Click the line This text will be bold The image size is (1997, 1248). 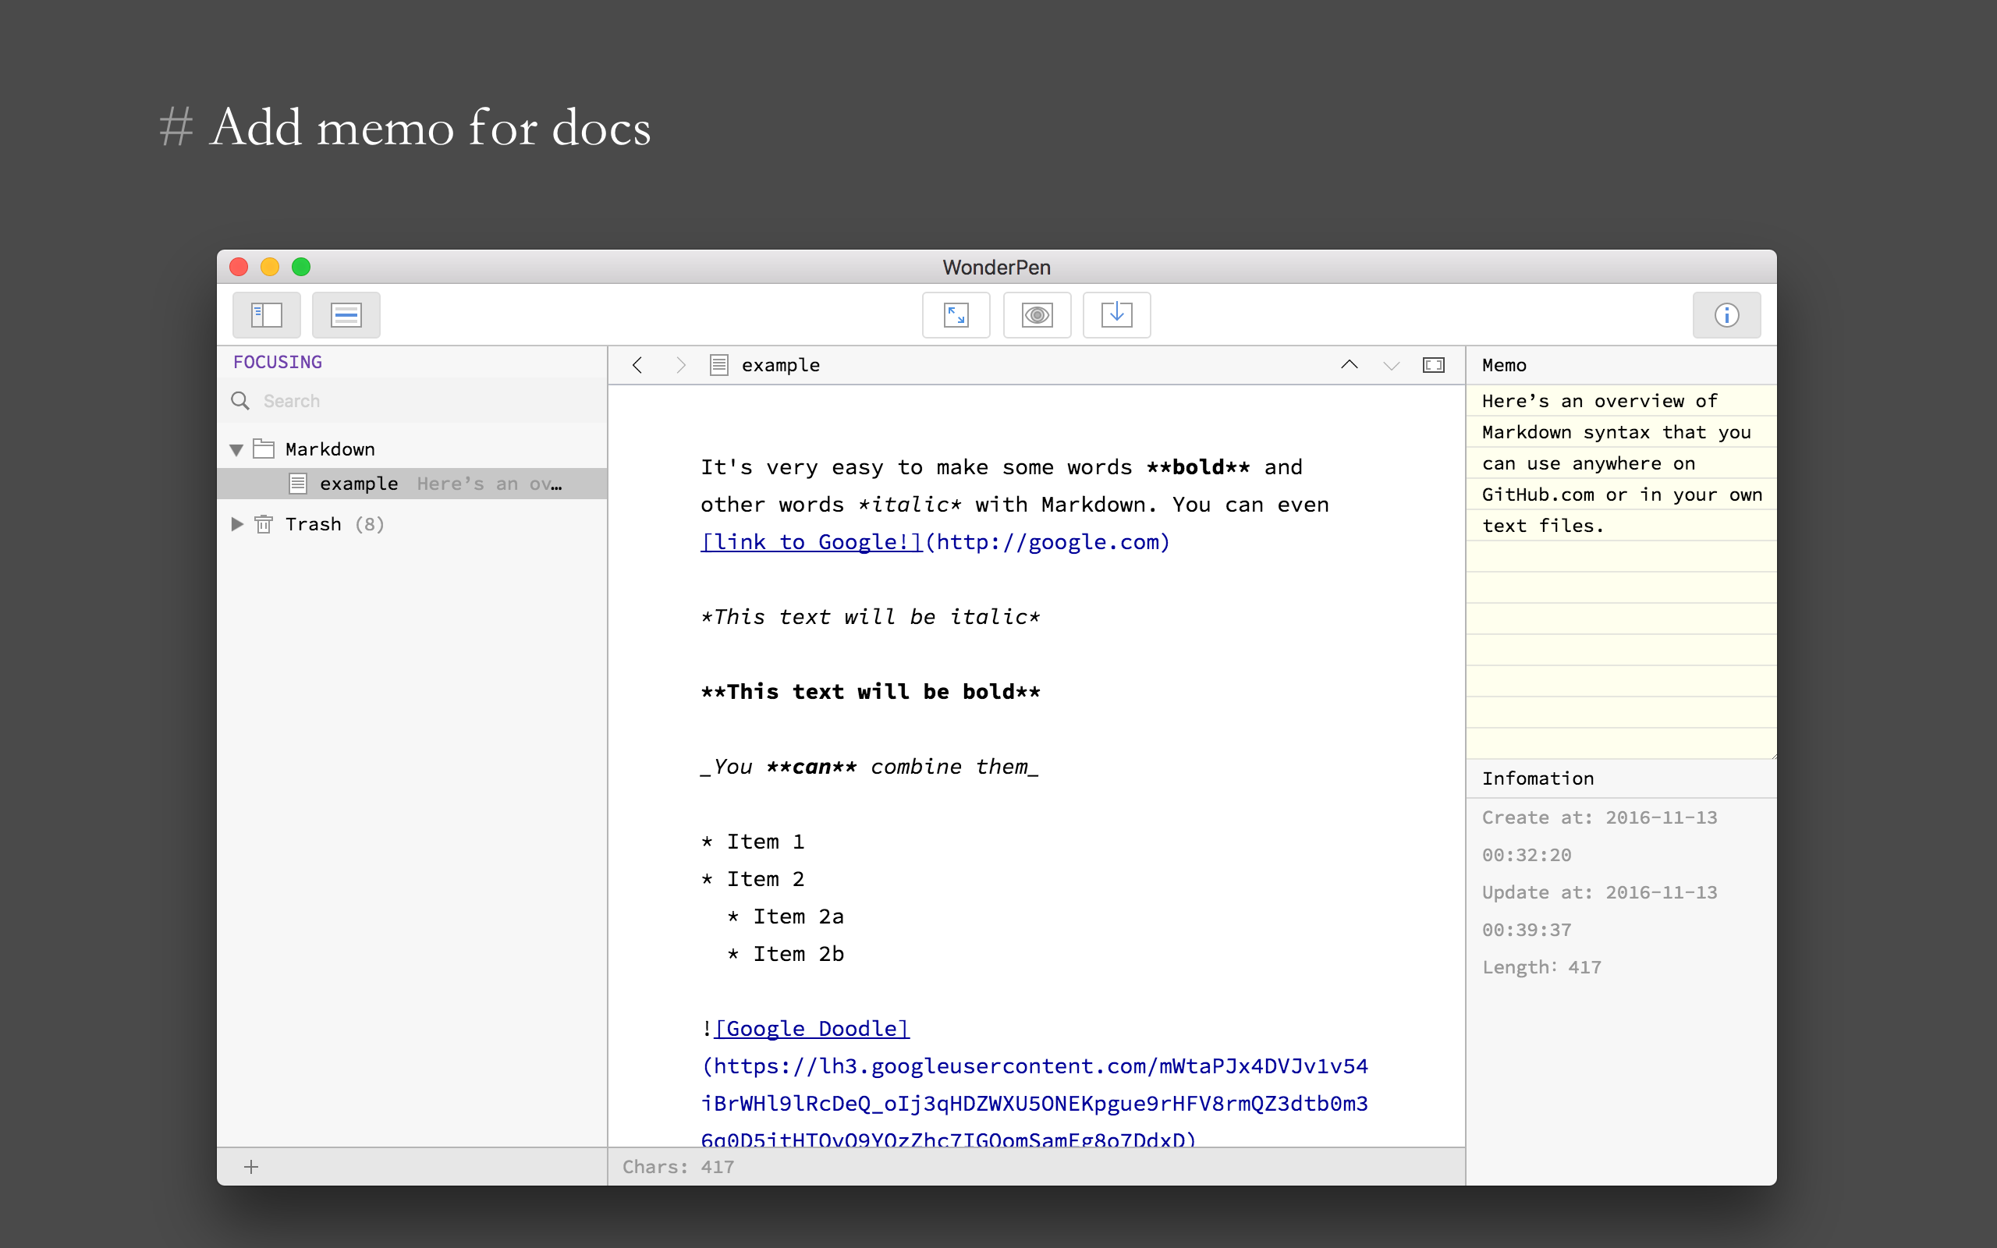[871, 692]
